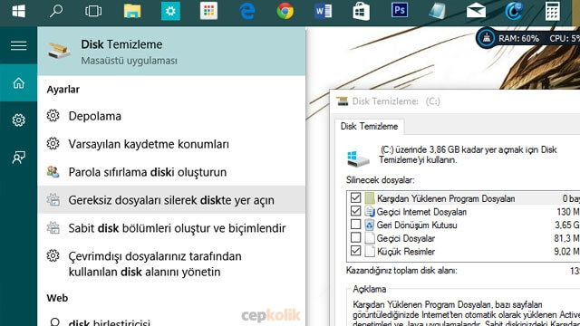Click the blue swirl C taskbar icon
This screenshot has height=326, width=580.
pos(514,11)
